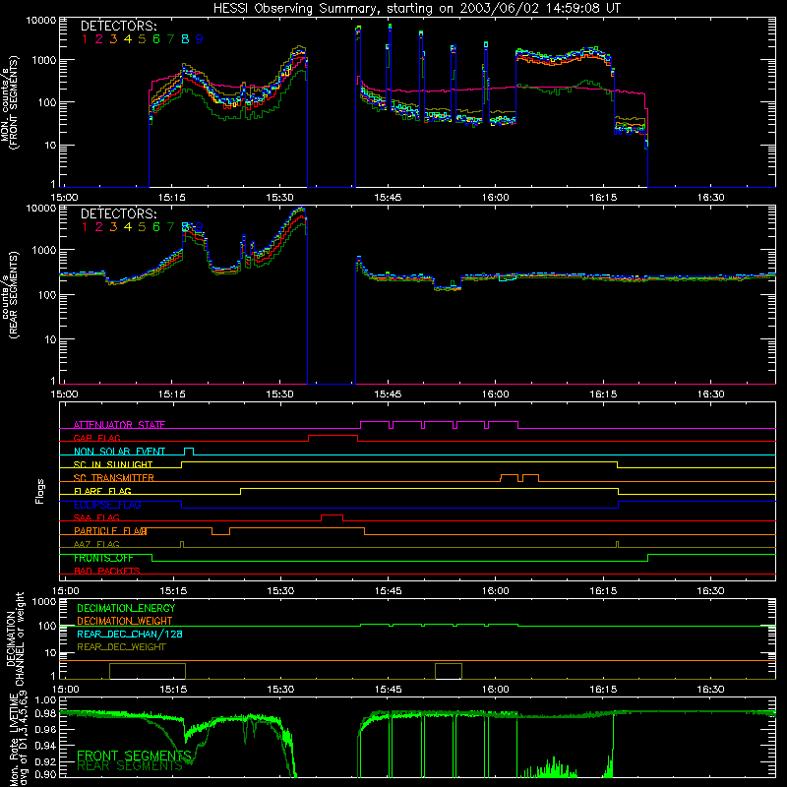Click the 16:15 tick under the rear segments plot
This screenshot has height=787, width=787.
click(x=603, y=394)
